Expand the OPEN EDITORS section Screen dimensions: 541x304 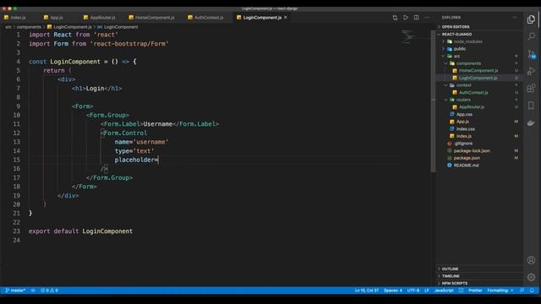[479, 26]
